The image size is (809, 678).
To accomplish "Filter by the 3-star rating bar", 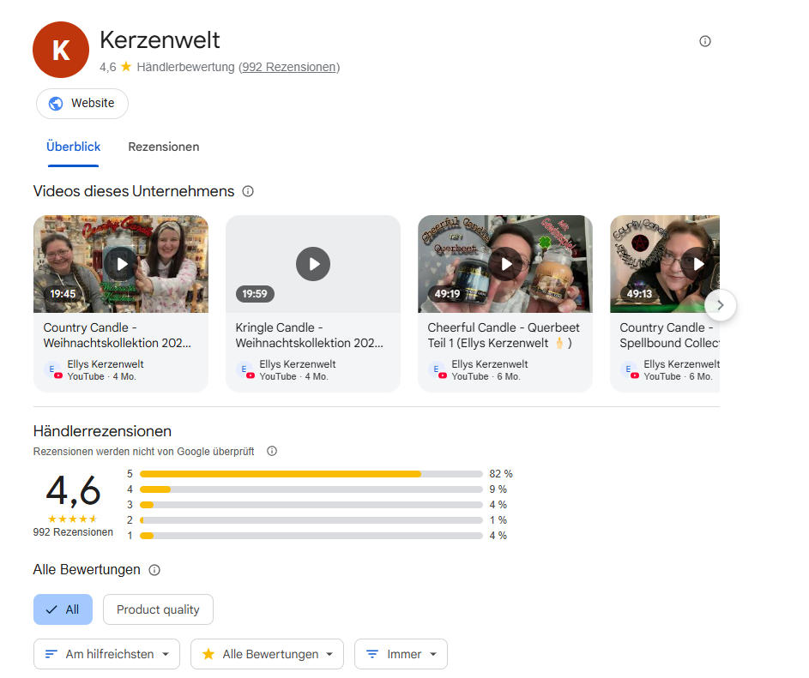I will pyautogui.click(x=311, y=505).
